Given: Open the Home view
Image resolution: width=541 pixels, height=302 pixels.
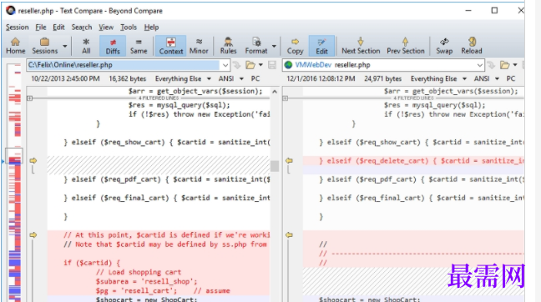Looking at the screenshot, I should 16,46.
